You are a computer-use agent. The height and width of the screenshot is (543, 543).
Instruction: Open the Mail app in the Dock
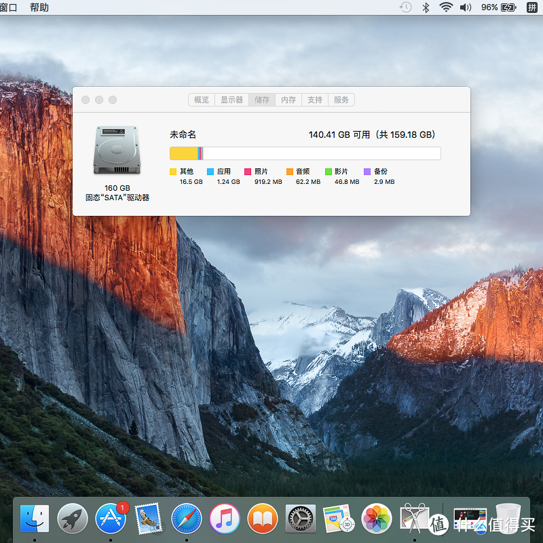point(149,518)
